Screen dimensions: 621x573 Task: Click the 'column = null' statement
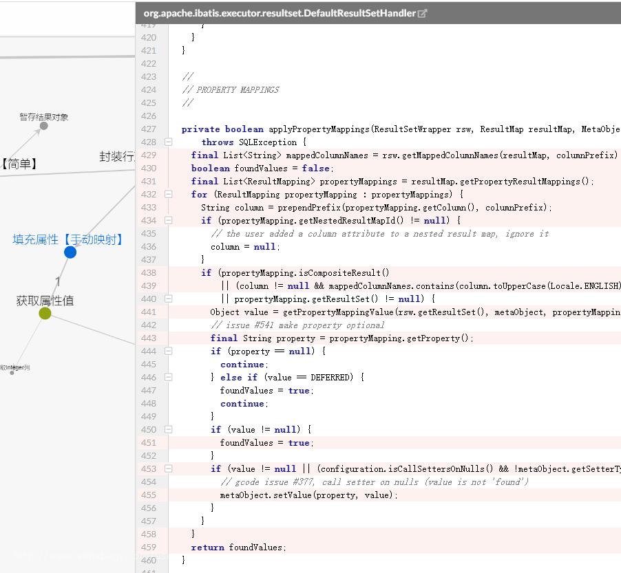click(245, 246)
